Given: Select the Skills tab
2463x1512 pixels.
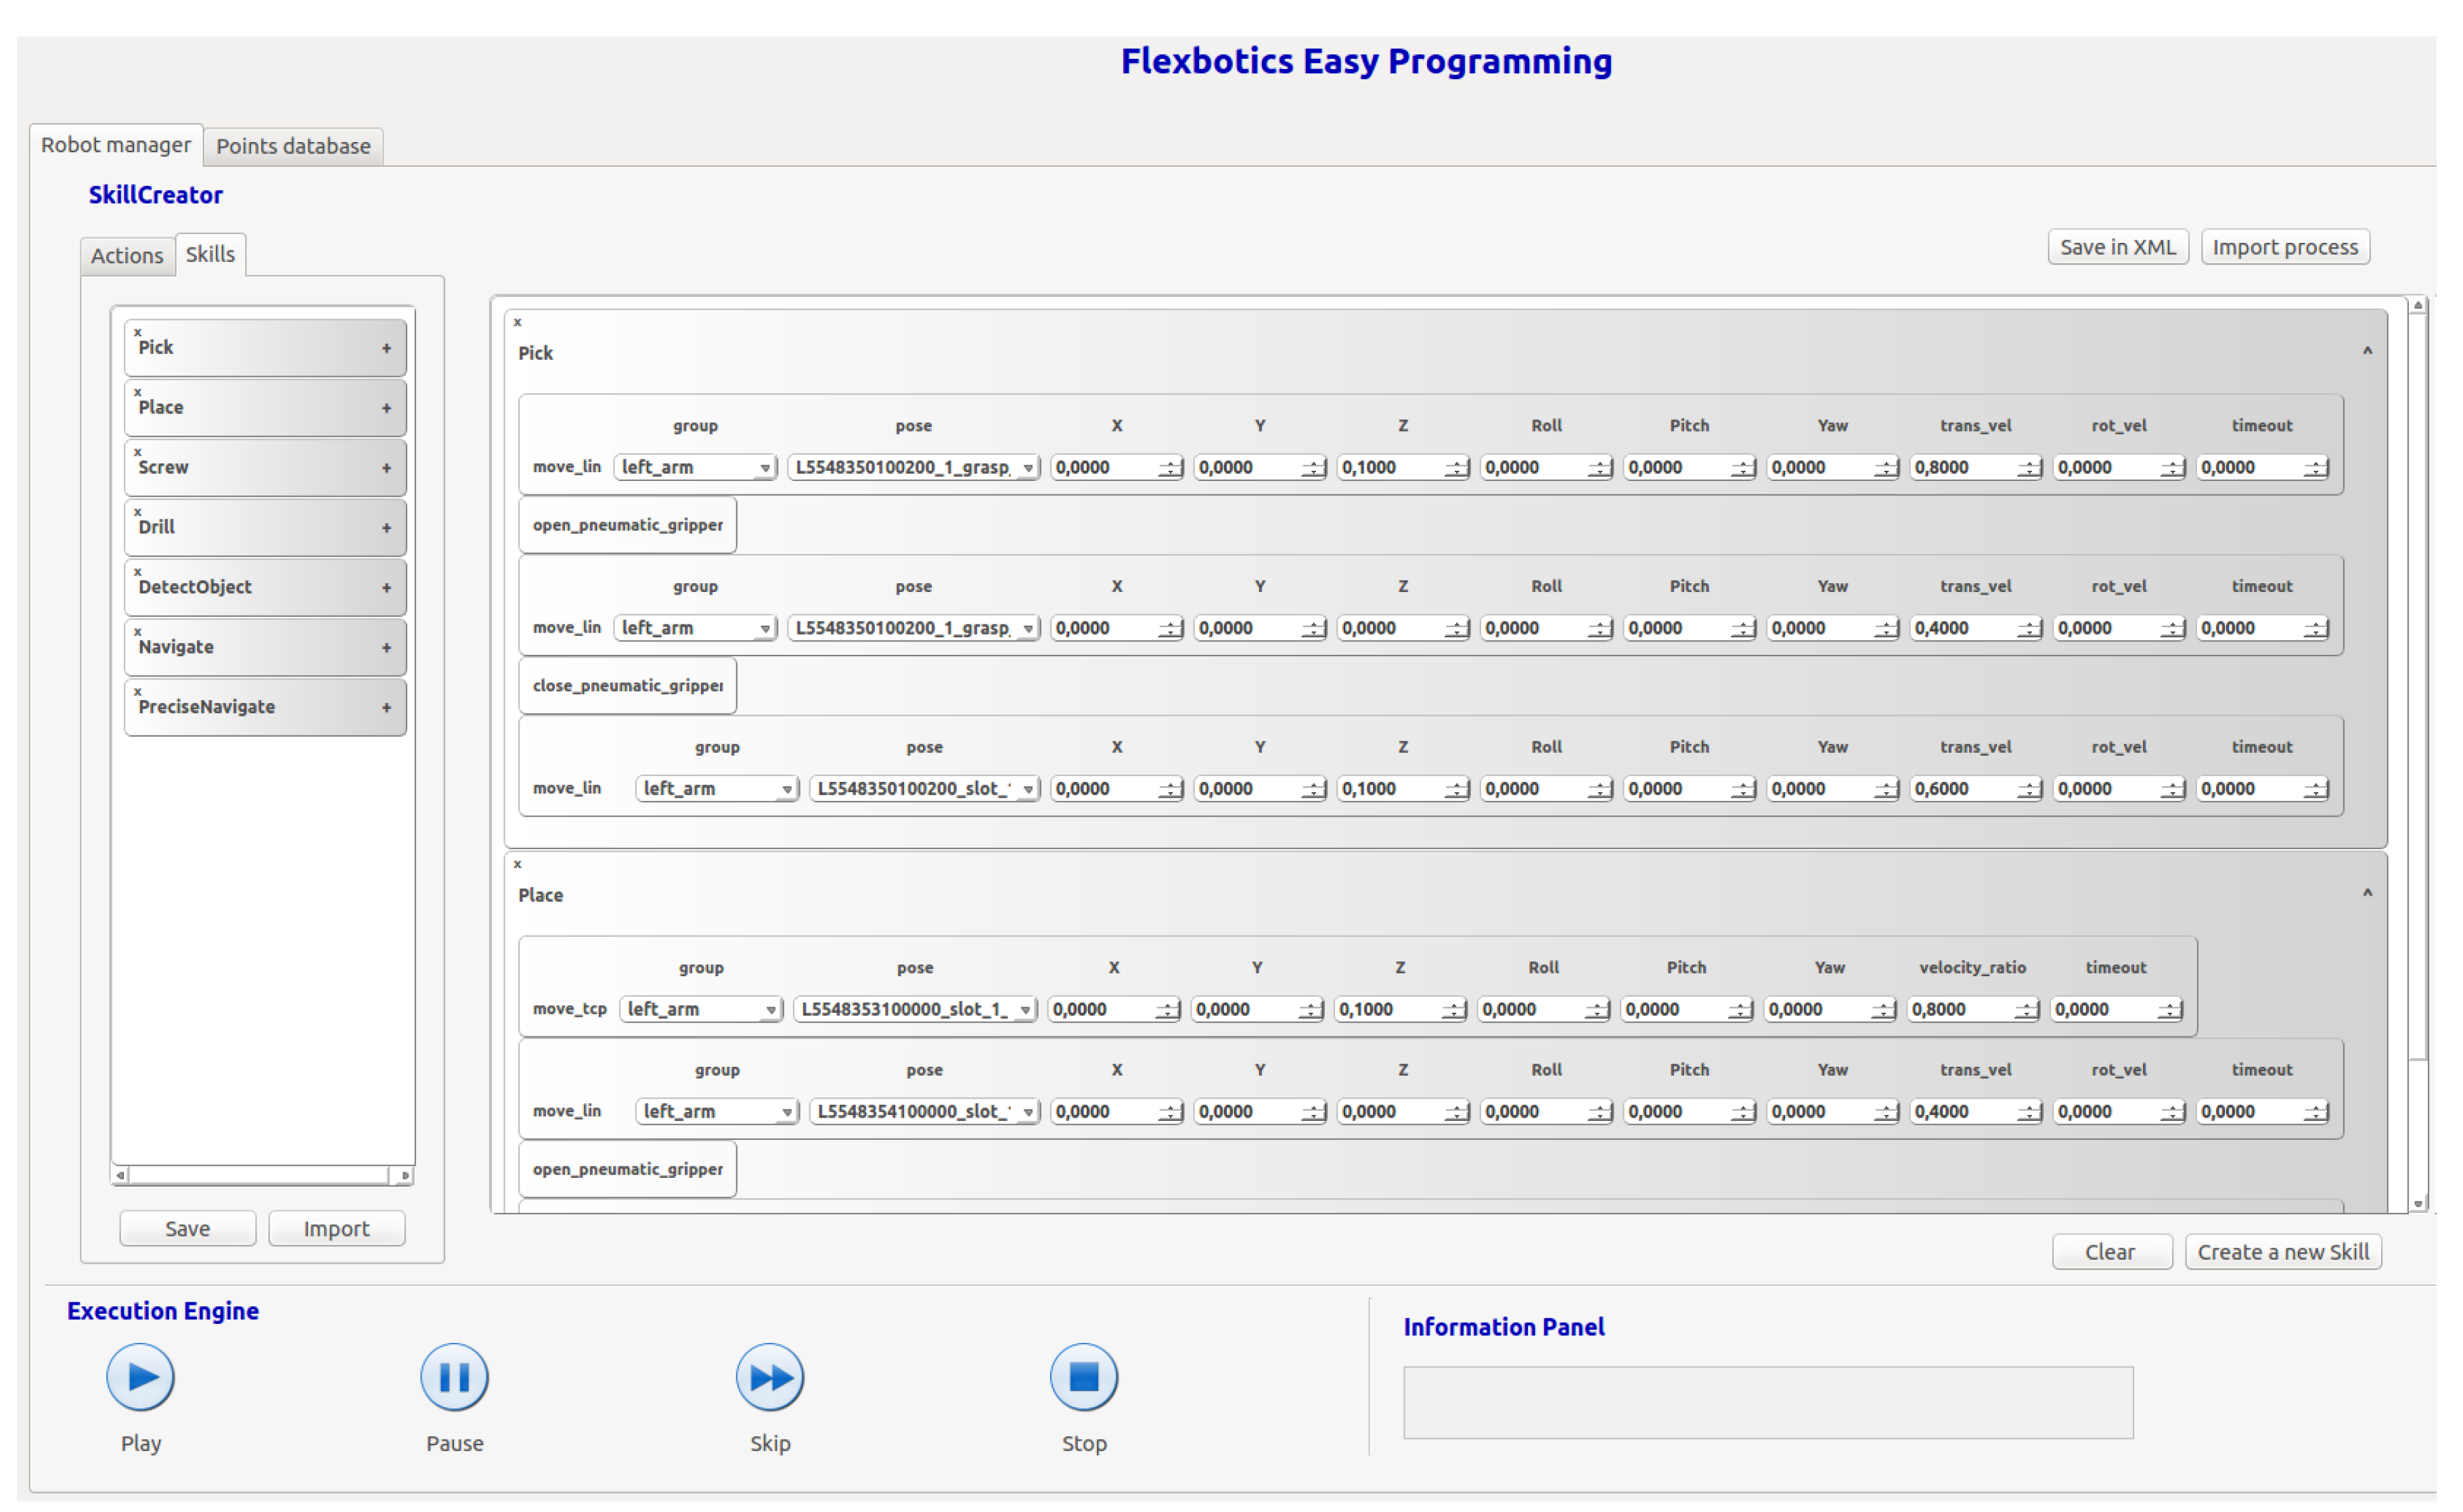Looking at the screenshot, I should pos(210,254).
